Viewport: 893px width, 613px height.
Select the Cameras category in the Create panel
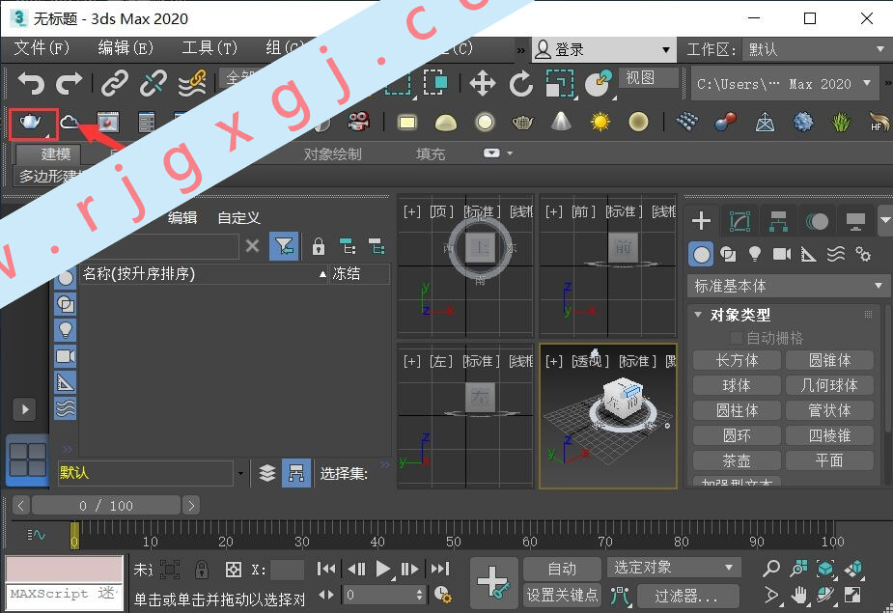tap(782, 254)
